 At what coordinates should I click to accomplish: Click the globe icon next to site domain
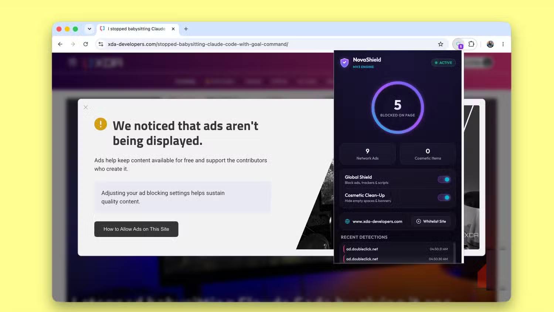point(347,221)
